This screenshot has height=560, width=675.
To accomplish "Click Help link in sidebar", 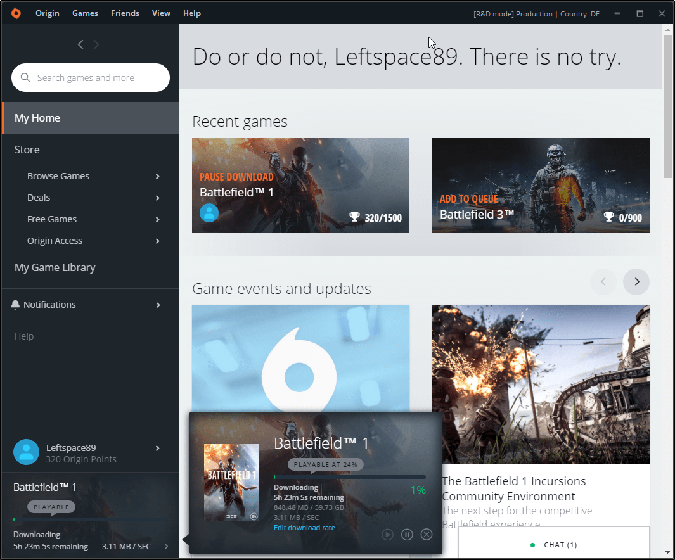I will 24,336.
